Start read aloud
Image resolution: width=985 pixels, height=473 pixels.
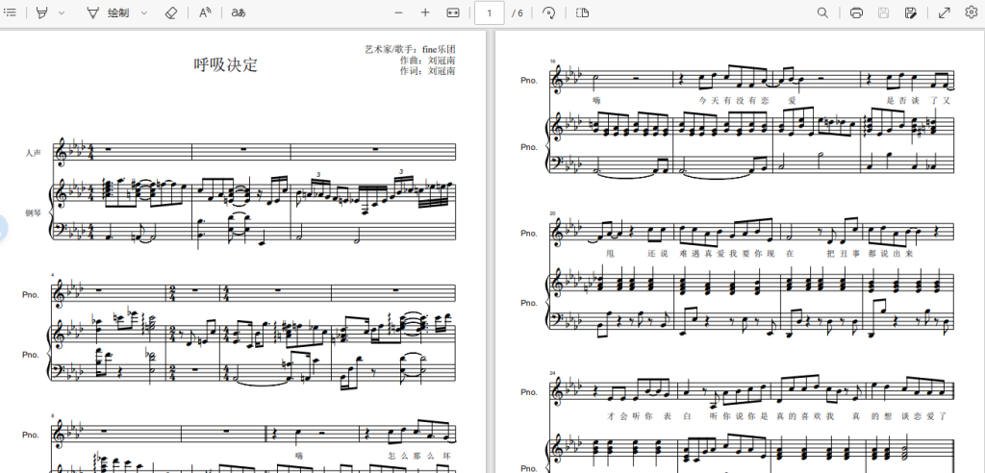click(205, 12)
